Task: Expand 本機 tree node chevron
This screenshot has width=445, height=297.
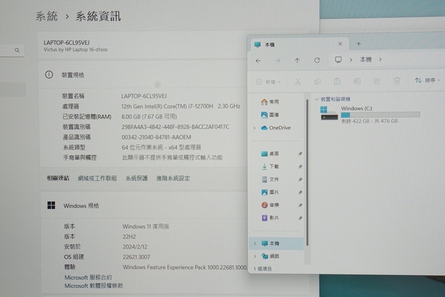Action: tap(255, 243)
